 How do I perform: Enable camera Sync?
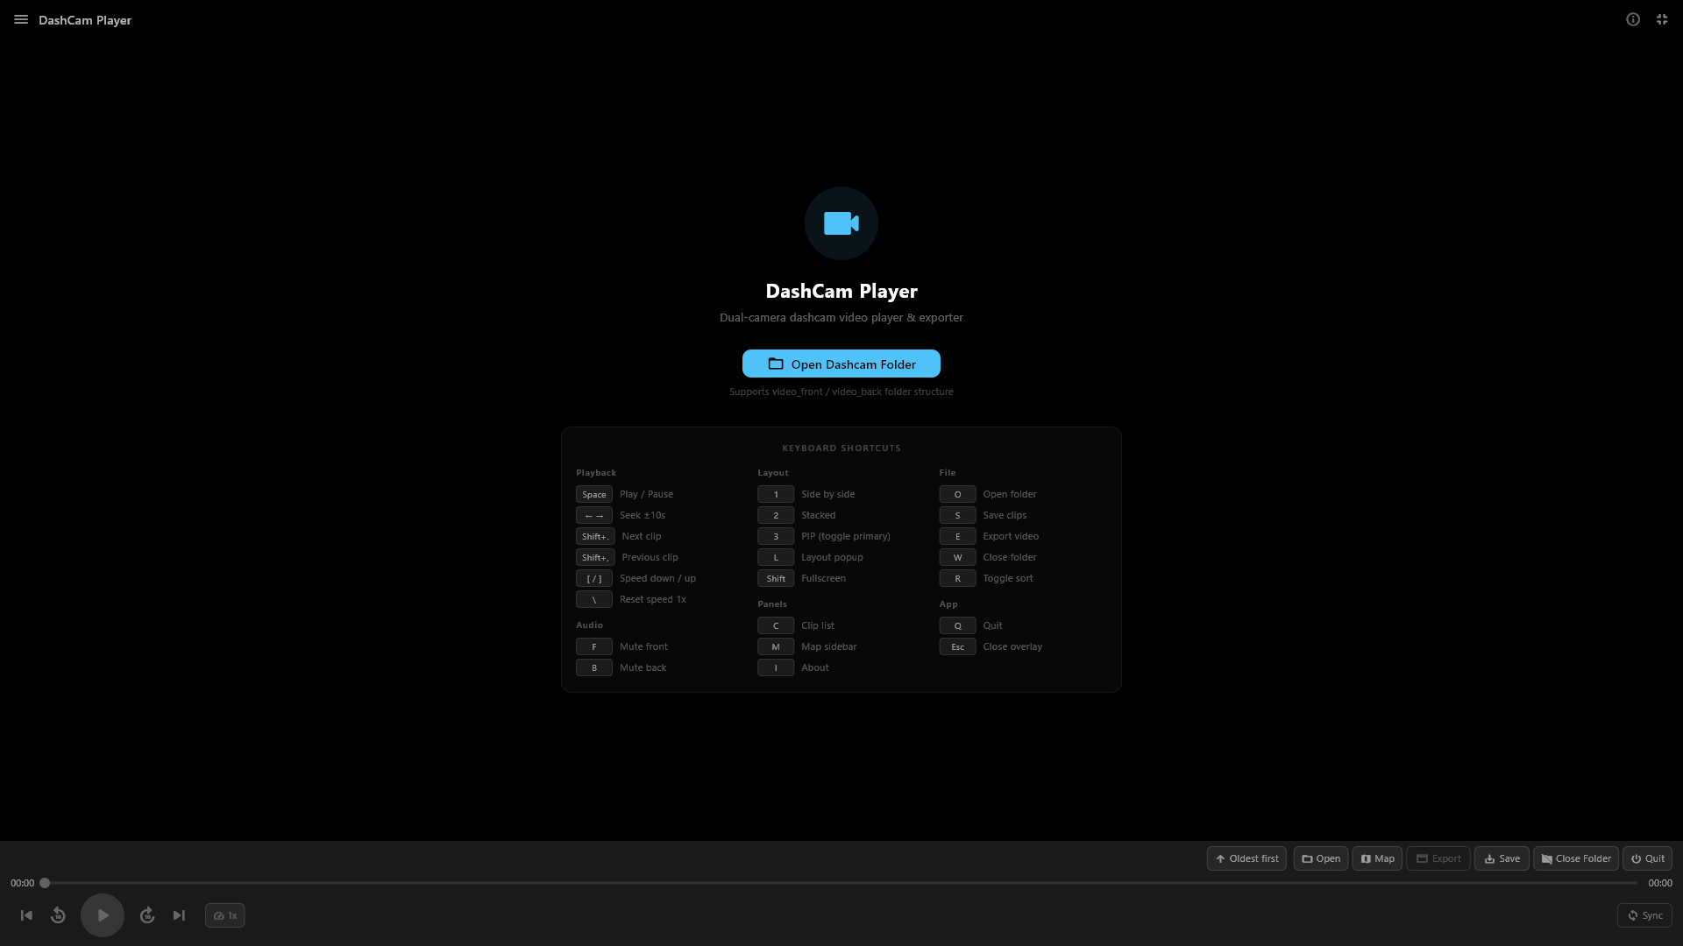coord(1644,914)
